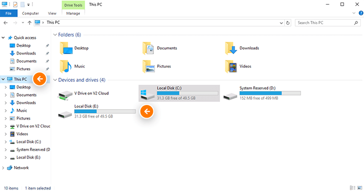Open the Videos folder in Folders section
The image size is (364, 191).
tap(238, 66)
